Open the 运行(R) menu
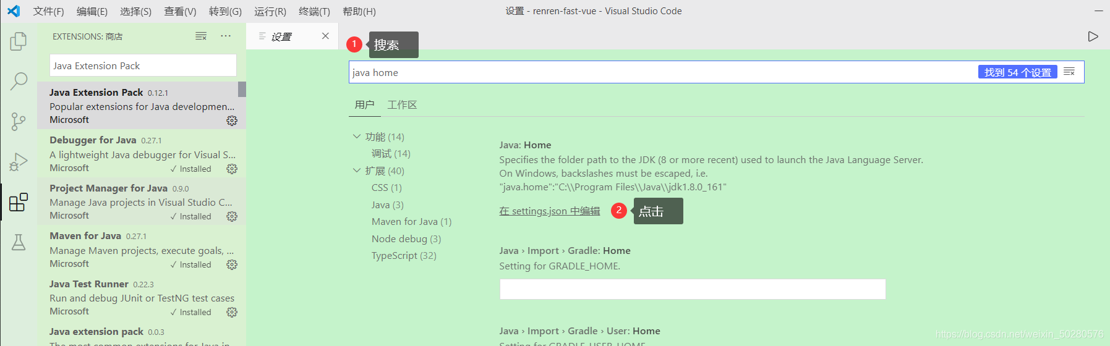Screen dimensions: 1110x346 270,11
